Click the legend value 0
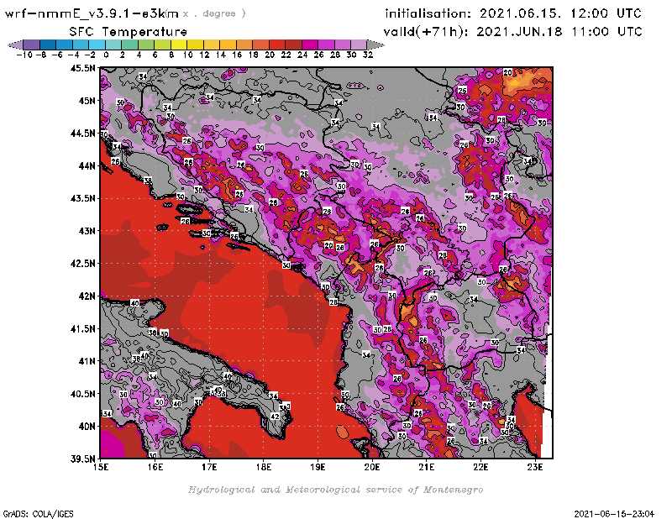672x519 pixels. (106, 55)
